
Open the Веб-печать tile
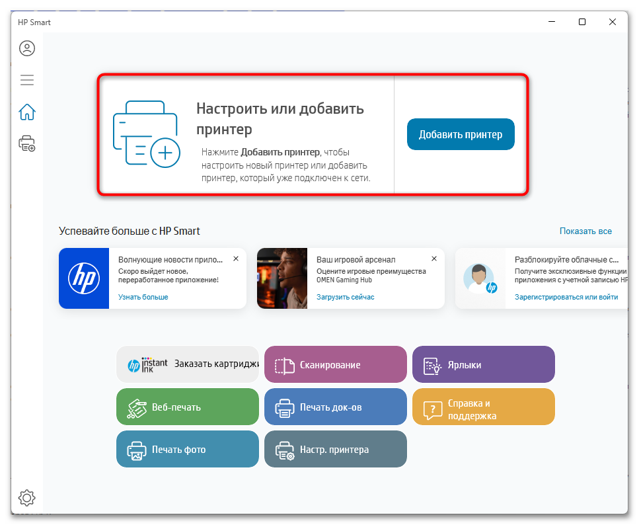click(188, 407)
